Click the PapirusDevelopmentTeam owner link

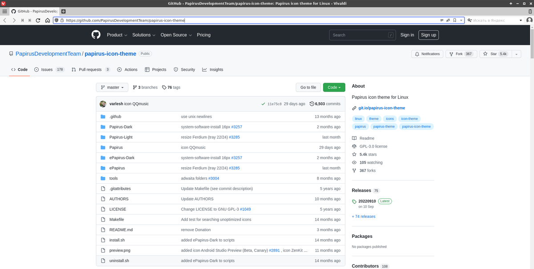(x=48, y=54)
